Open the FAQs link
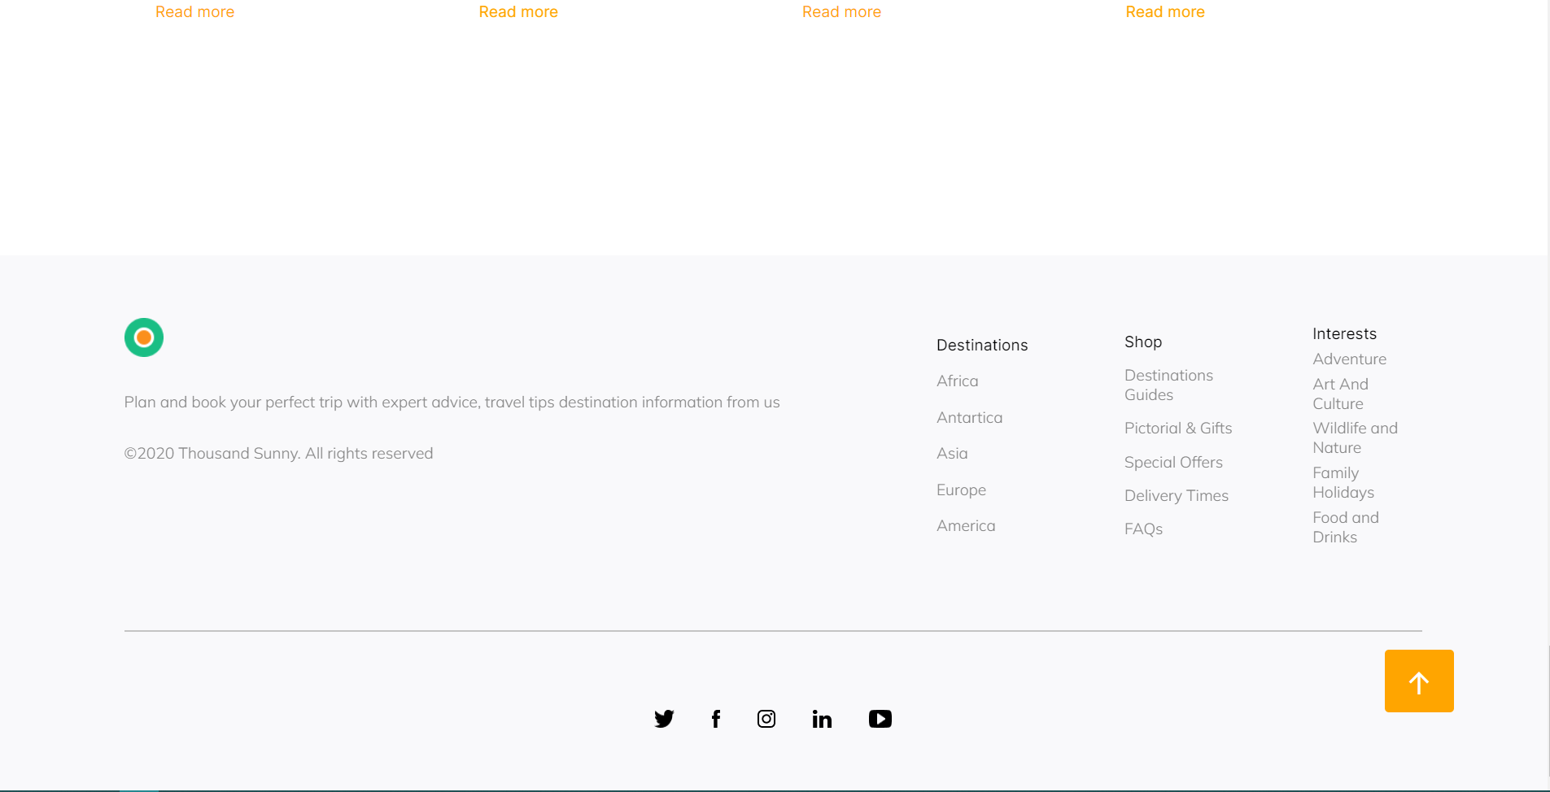 1143,529
